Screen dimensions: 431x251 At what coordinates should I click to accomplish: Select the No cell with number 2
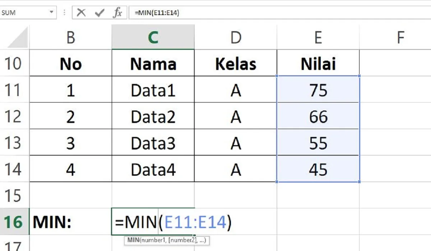(71, 116)
